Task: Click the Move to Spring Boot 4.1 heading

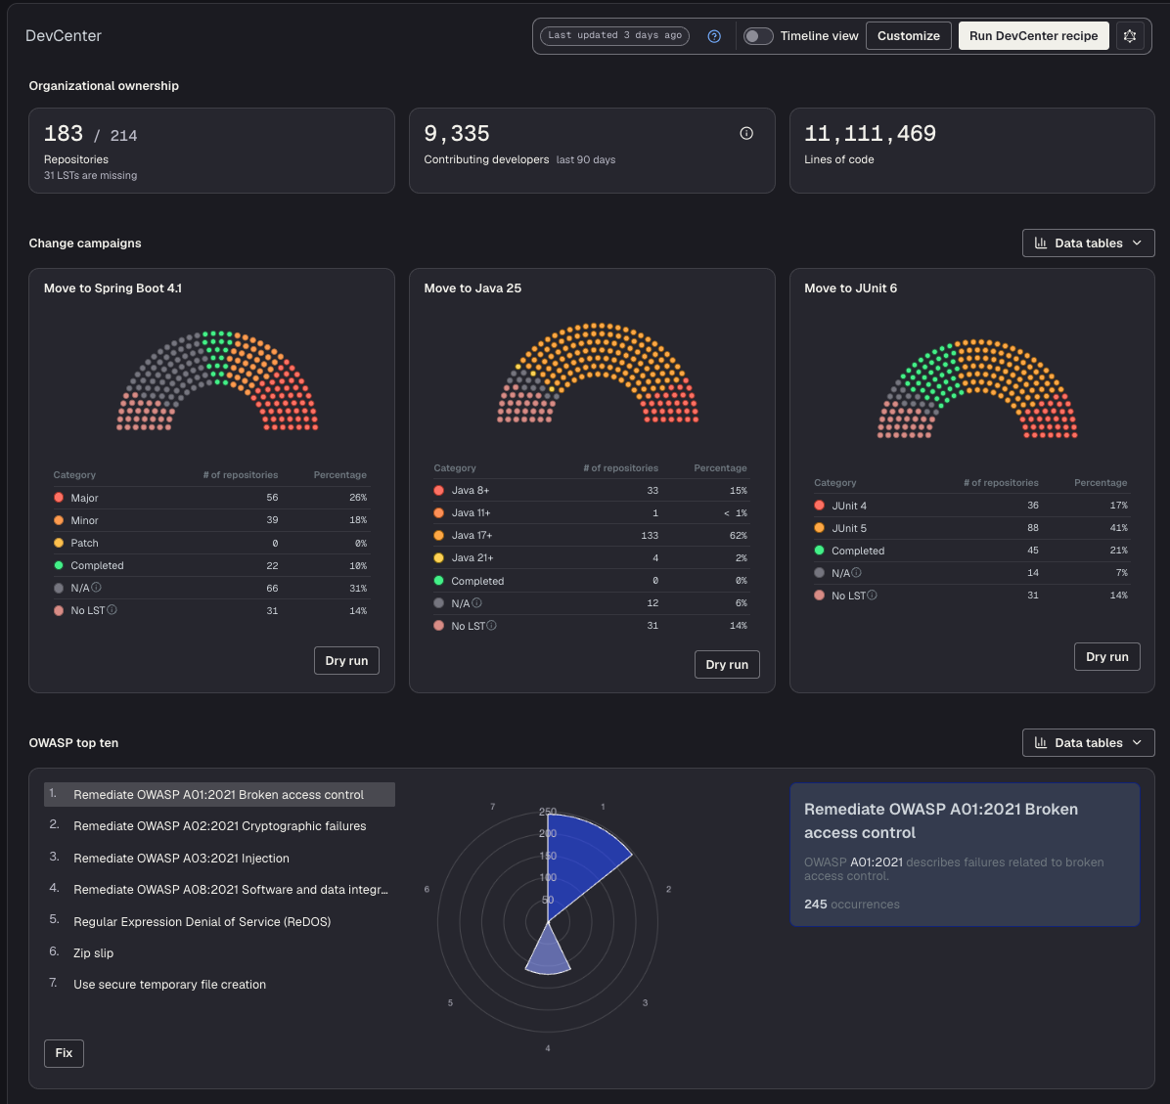Action: tap(112, 287)
